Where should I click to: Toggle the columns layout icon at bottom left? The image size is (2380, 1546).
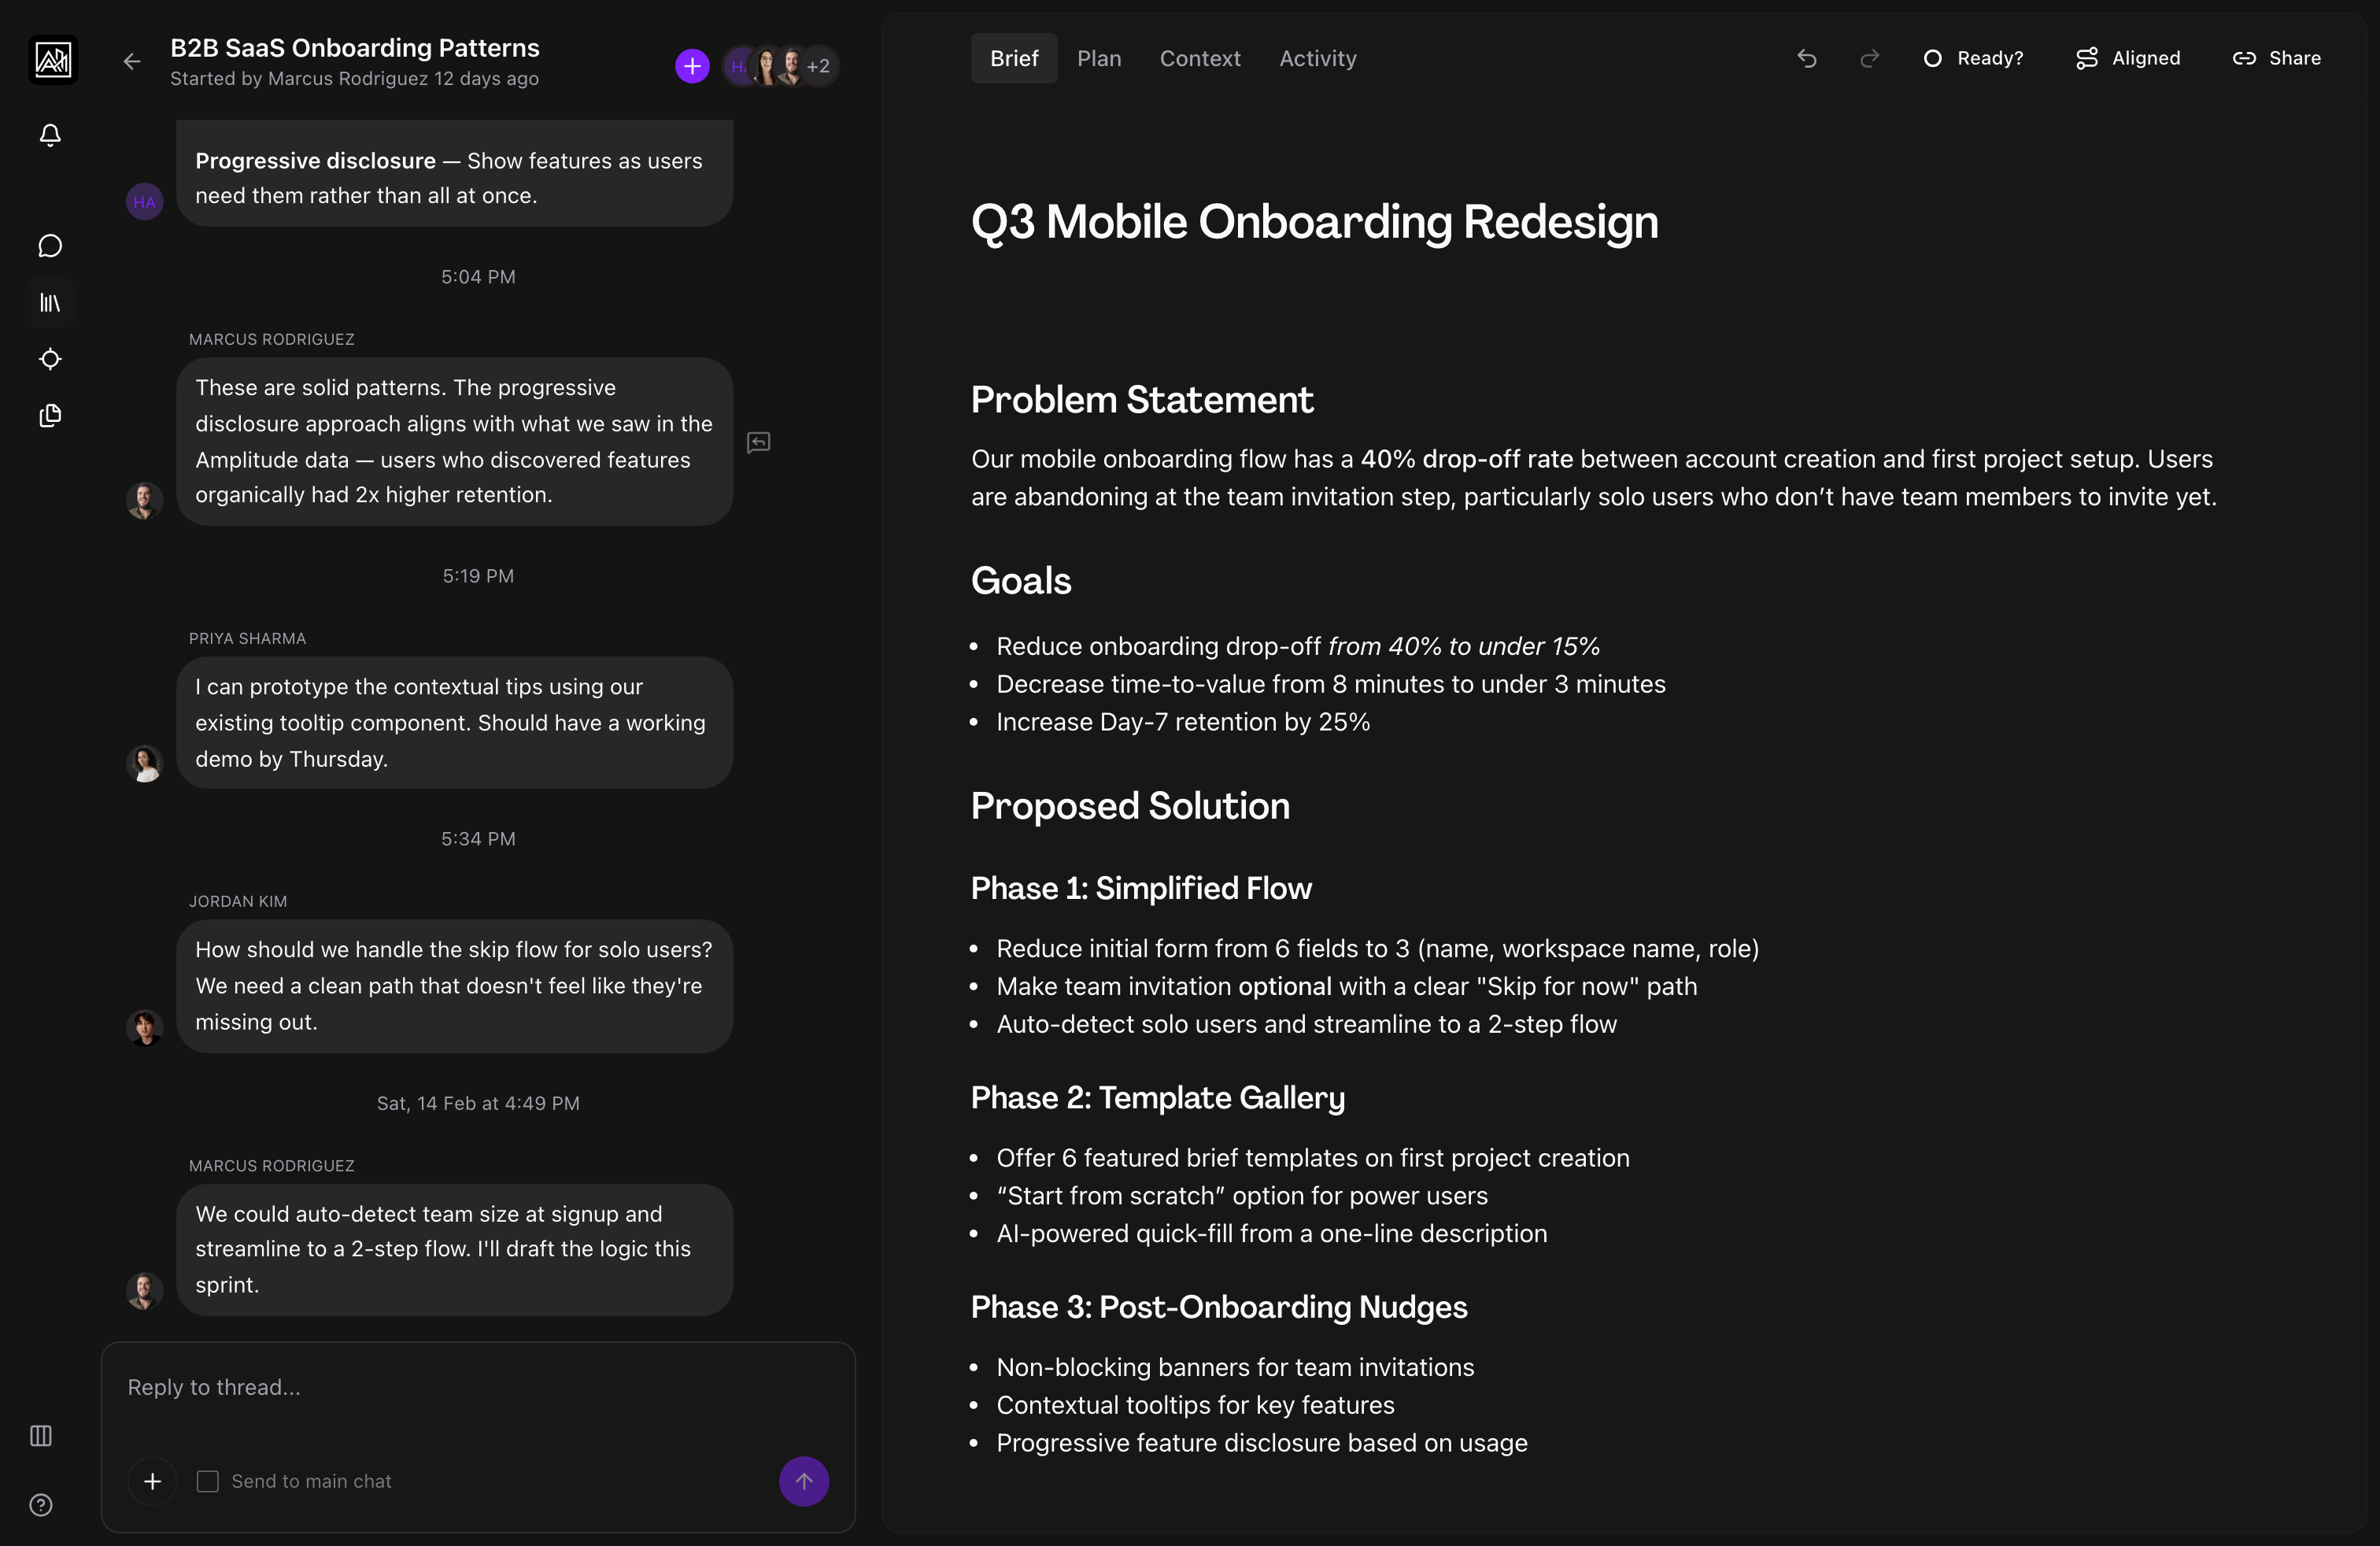40,1437
